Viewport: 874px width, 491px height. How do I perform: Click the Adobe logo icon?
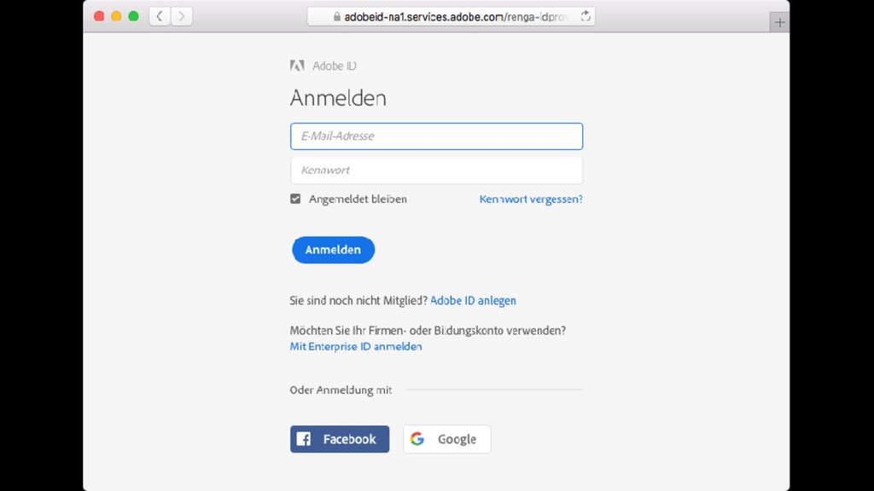pos(297,66)
